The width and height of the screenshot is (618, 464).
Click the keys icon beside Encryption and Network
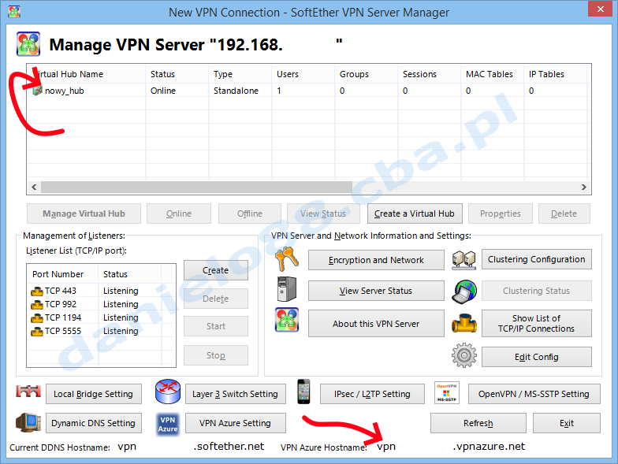coord(287,259)
